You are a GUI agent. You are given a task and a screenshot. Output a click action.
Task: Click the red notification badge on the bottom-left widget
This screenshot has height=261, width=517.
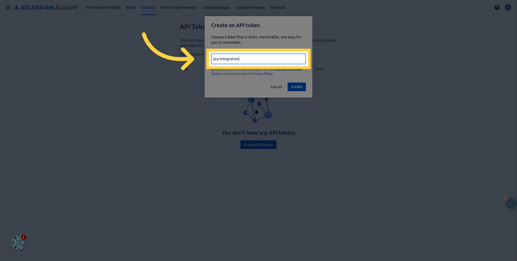pos(24,237)
